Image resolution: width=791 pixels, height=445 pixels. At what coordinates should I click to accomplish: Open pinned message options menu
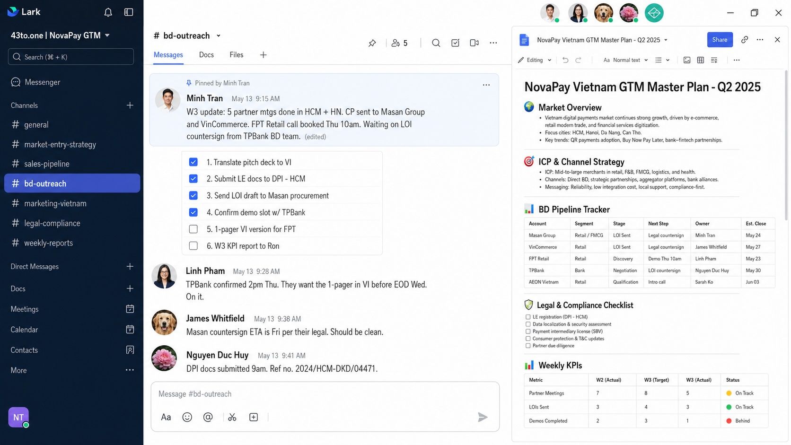pyautogui.click(x=486, y=85)
